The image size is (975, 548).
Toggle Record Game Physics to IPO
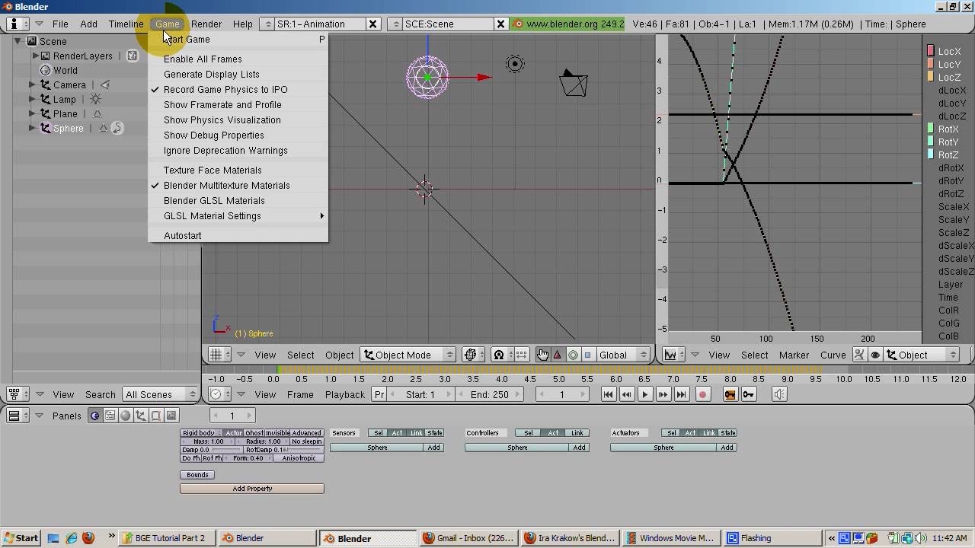225,89
